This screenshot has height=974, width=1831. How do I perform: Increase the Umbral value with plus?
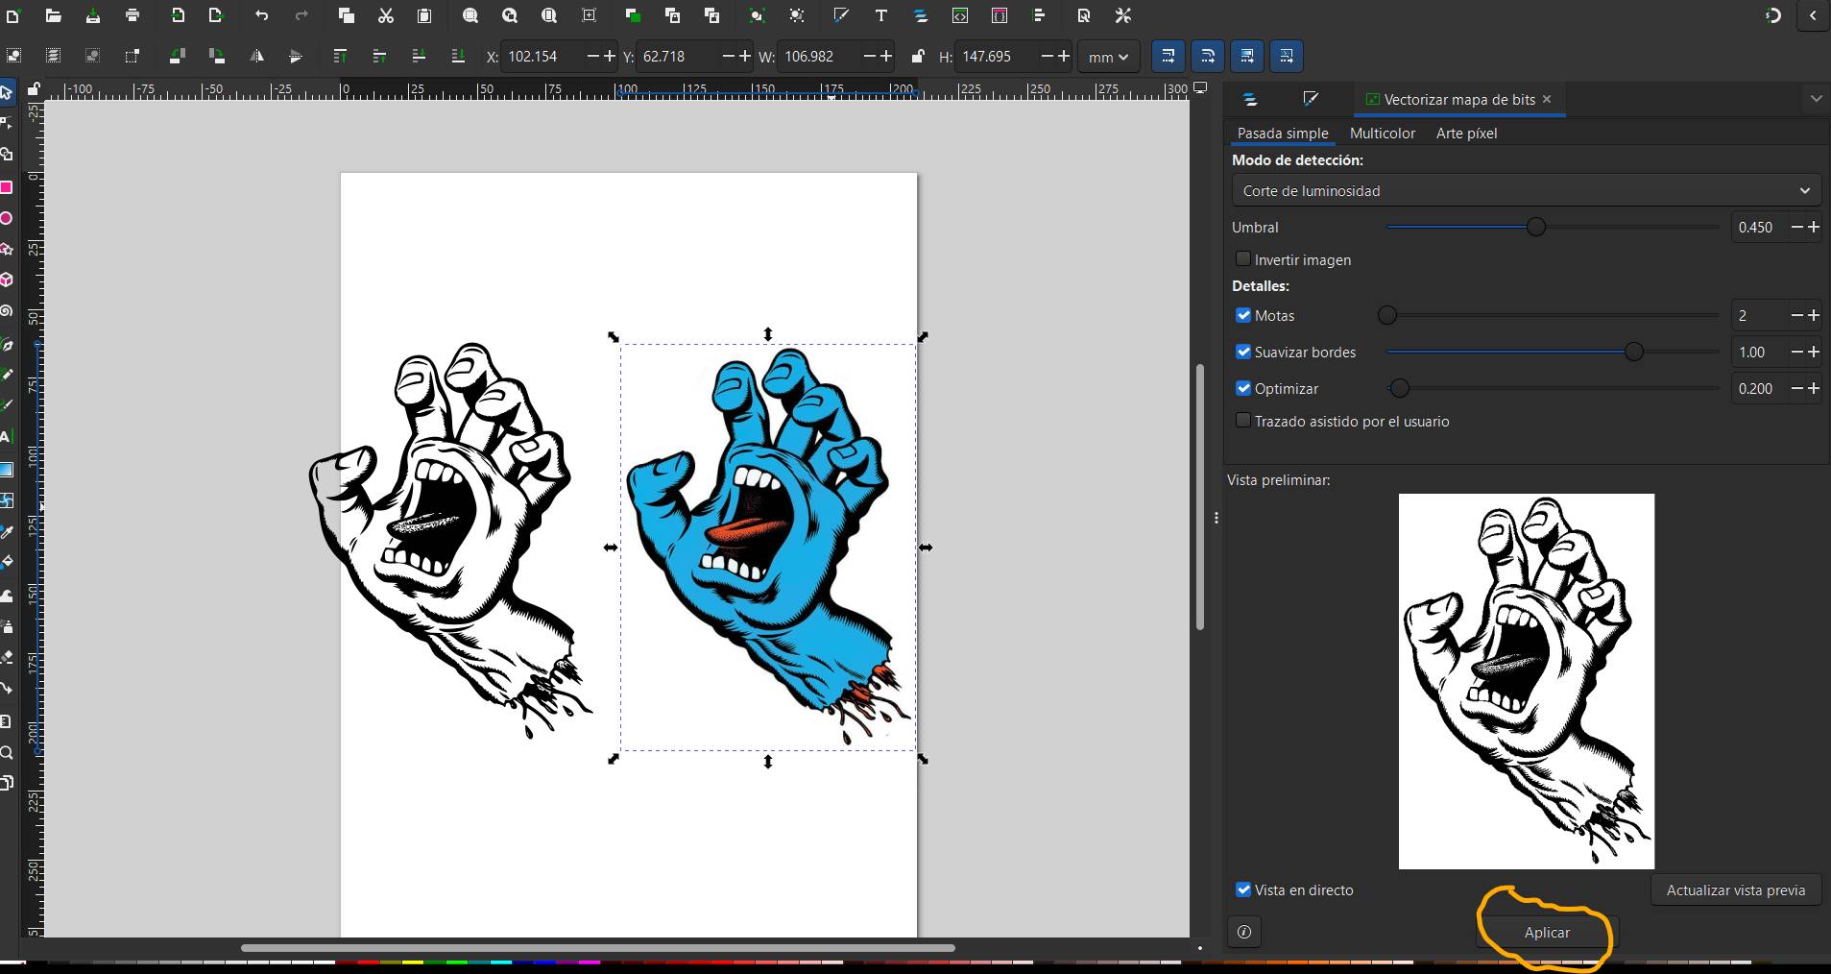click(x=1813, y=227)
